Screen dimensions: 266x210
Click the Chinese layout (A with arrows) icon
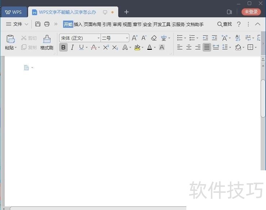pos(225,38)
